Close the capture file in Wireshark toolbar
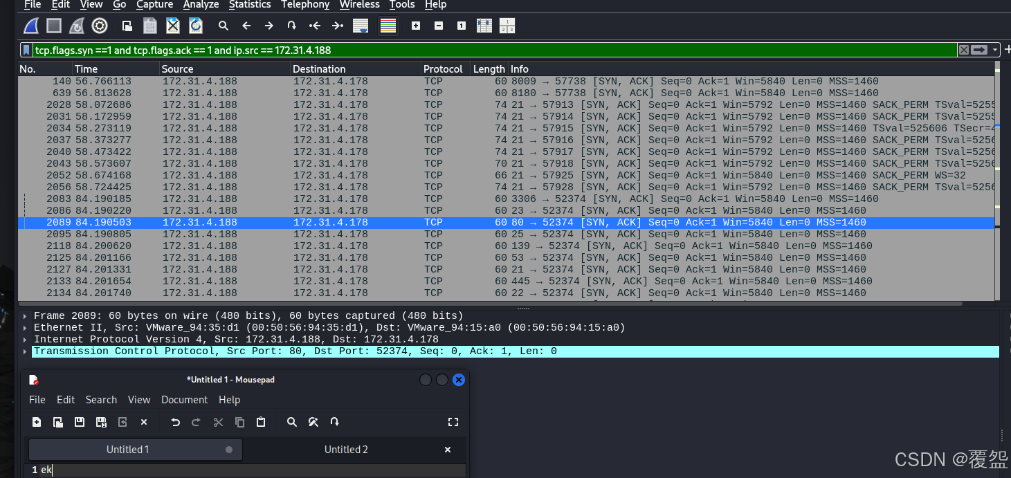 pyautogui.click(x=173, y=26)
